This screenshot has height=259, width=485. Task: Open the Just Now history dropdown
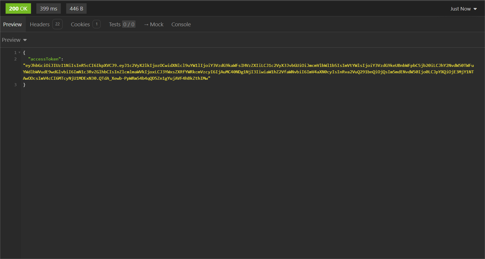coord(464,9)
